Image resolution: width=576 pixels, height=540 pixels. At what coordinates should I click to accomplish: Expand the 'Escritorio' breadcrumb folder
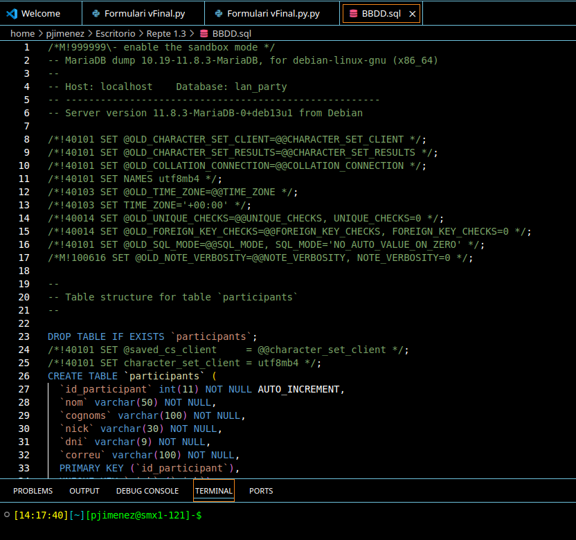point(116,33)
